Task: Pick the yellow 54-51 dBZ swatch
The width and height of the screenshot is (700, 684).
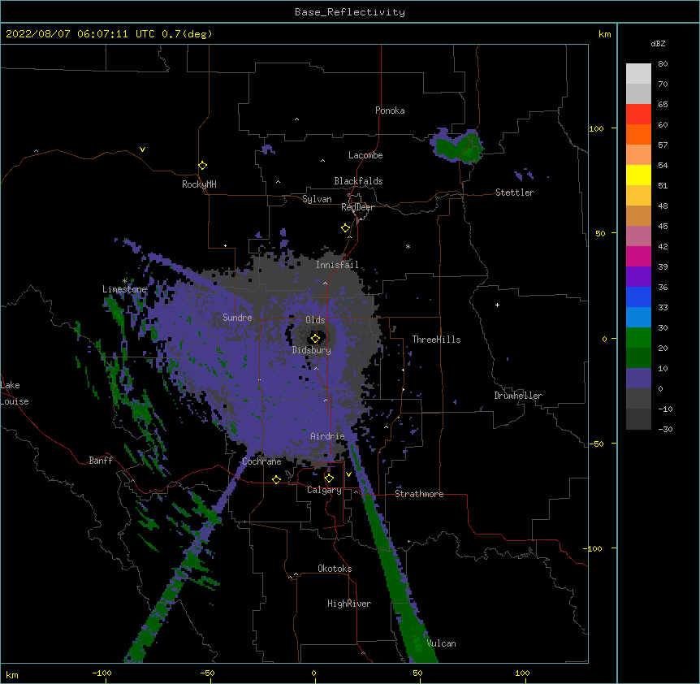Action: [x=638, y=175]
